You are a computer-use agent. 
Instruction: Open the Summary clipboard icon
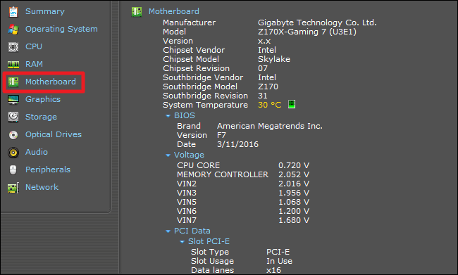[13, 12]
